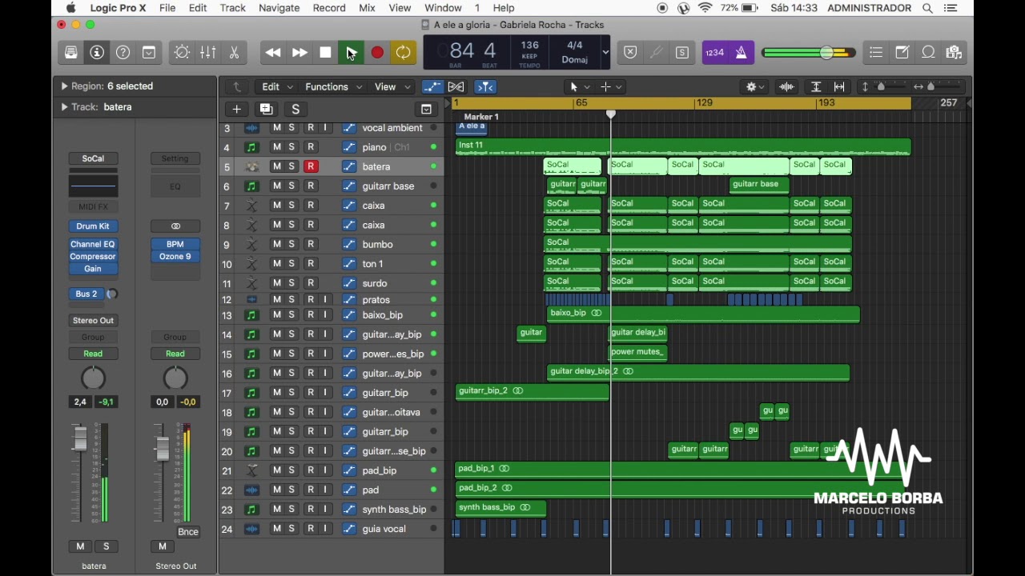Show Smart Controls dial icon
Image resolution: width=1025 pixels, height=576 pixels.
click(182, 53)
